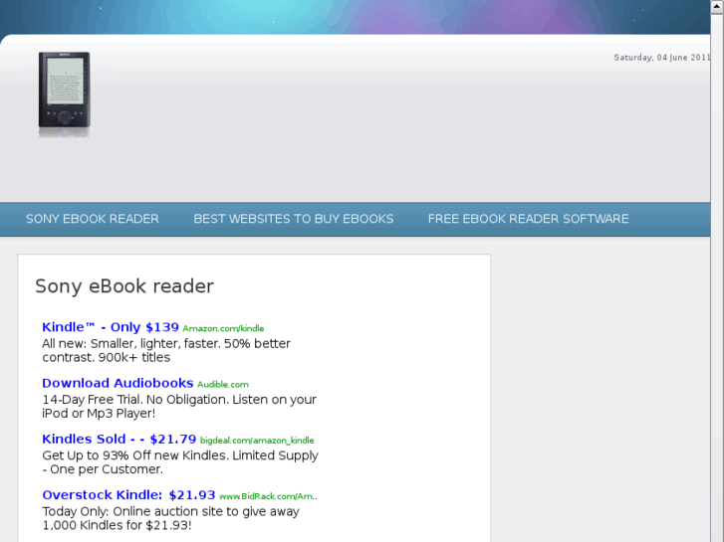Visit the bigdeal.com/amazon_kindle green link
The width and height of the screenshot is (724, 542).
257,441
